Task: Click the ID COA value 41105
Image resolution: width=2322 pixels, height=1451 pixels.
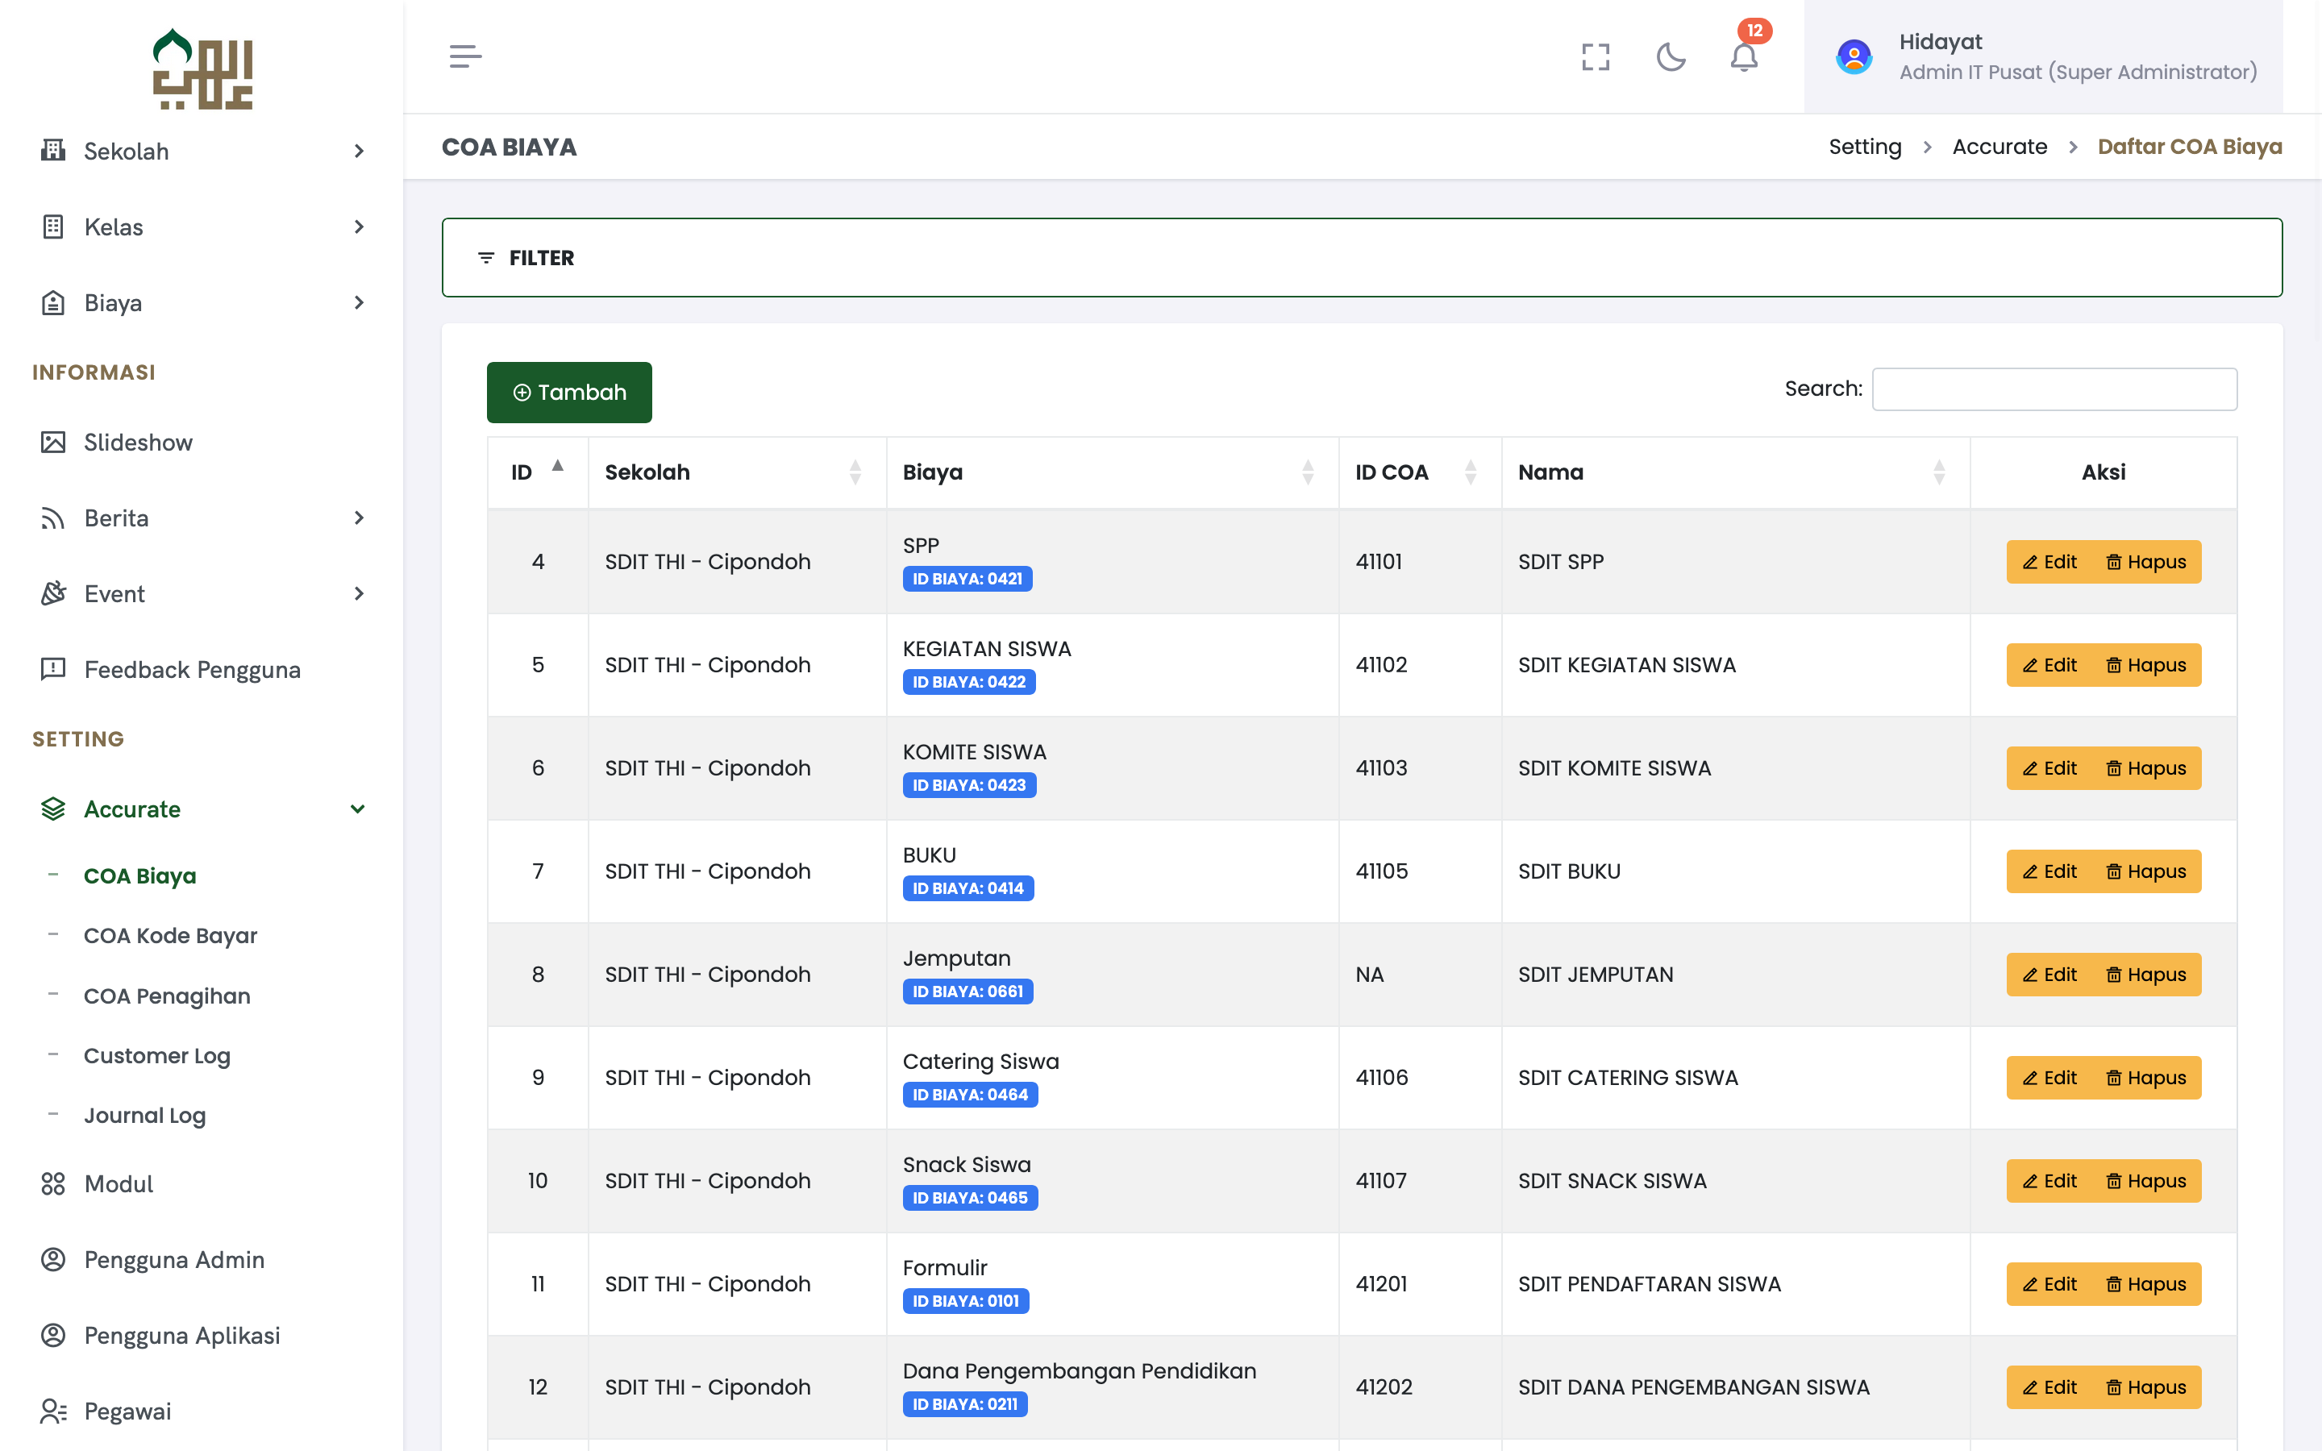Action: (x=1381, y=871)
